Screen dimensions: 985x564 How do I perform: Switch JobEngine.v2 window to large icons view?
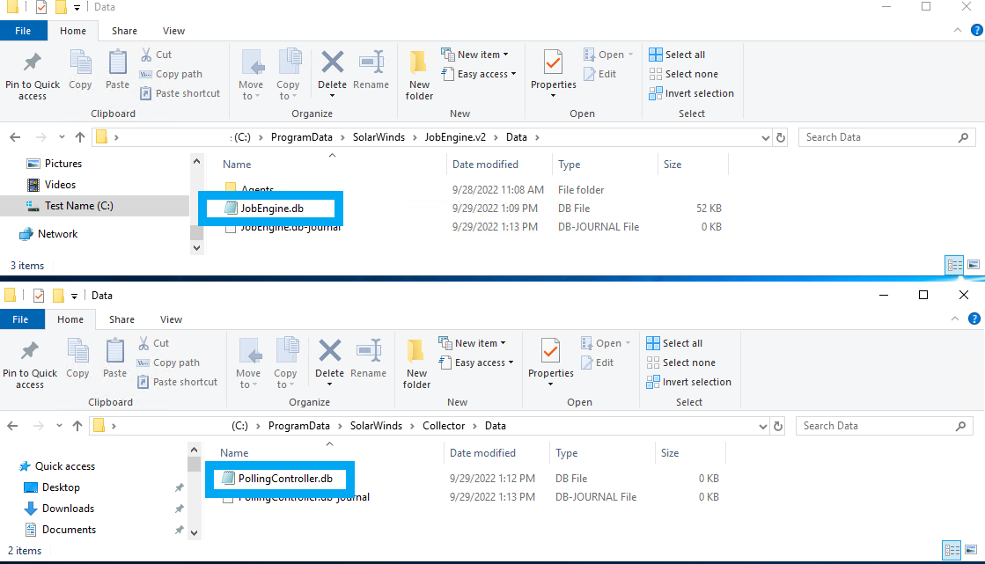pyautogui.click(x=973, y=265)
